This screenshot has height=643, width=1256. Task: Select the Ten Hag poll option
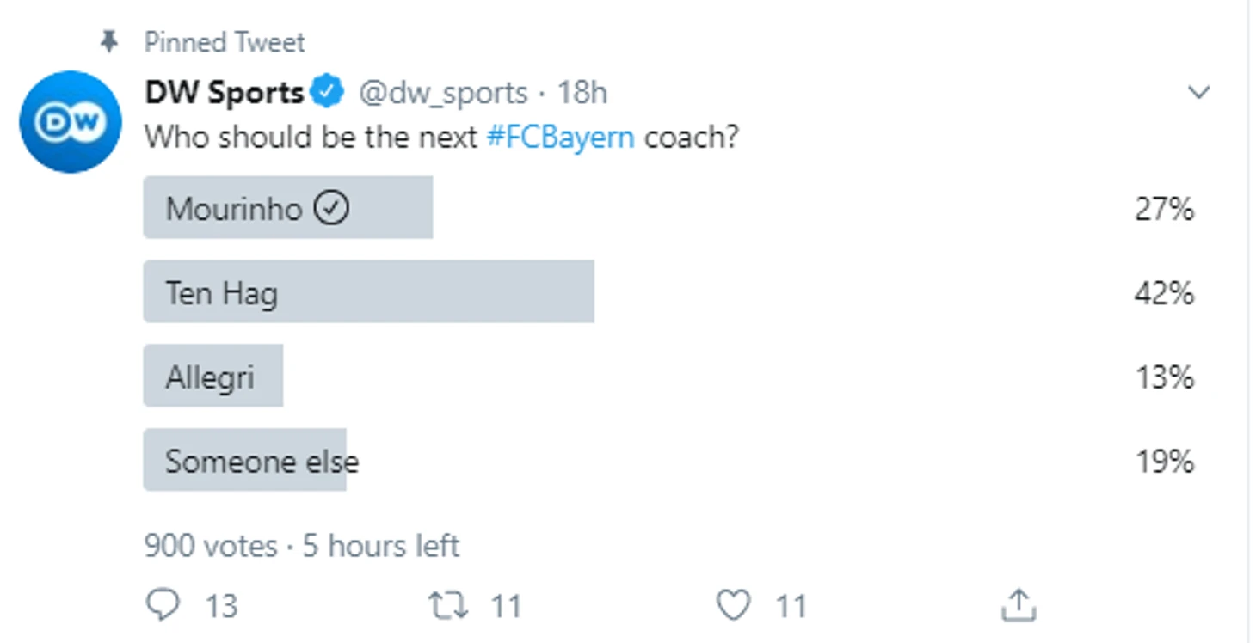coord(368,292)
